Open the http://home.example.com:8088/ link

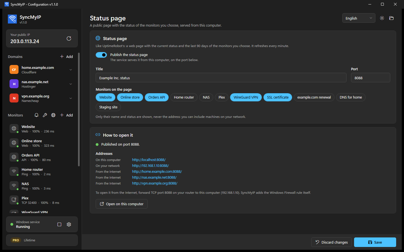(x=157, y=172)
